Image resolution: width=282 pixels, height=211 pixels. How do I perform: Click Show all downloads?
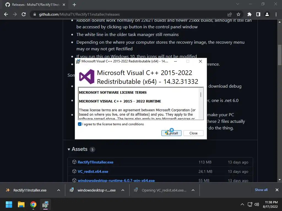(x=261, y=190)
